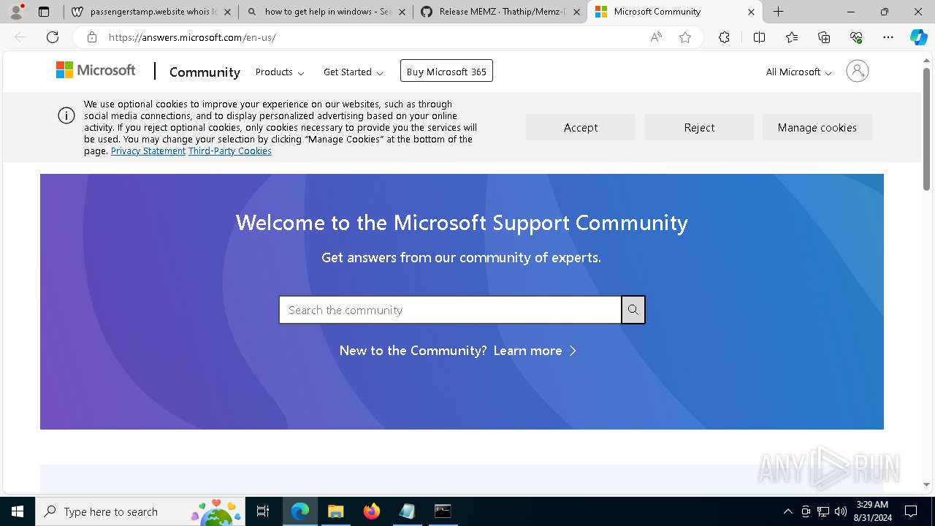
Task: Click the magnifier search button in community search
Action: (x=633, y=310)
